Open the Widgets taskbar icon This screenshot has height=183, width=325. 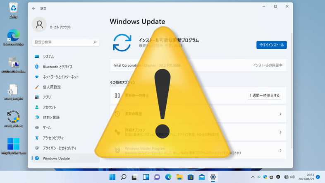[146, 177]
